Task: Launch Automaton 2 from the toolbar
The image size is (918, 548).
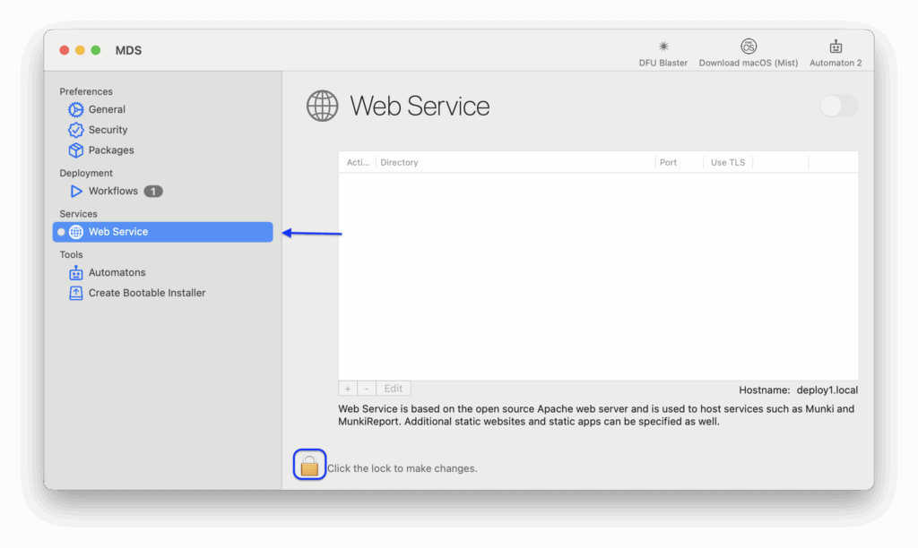Action: coord(836,53)
